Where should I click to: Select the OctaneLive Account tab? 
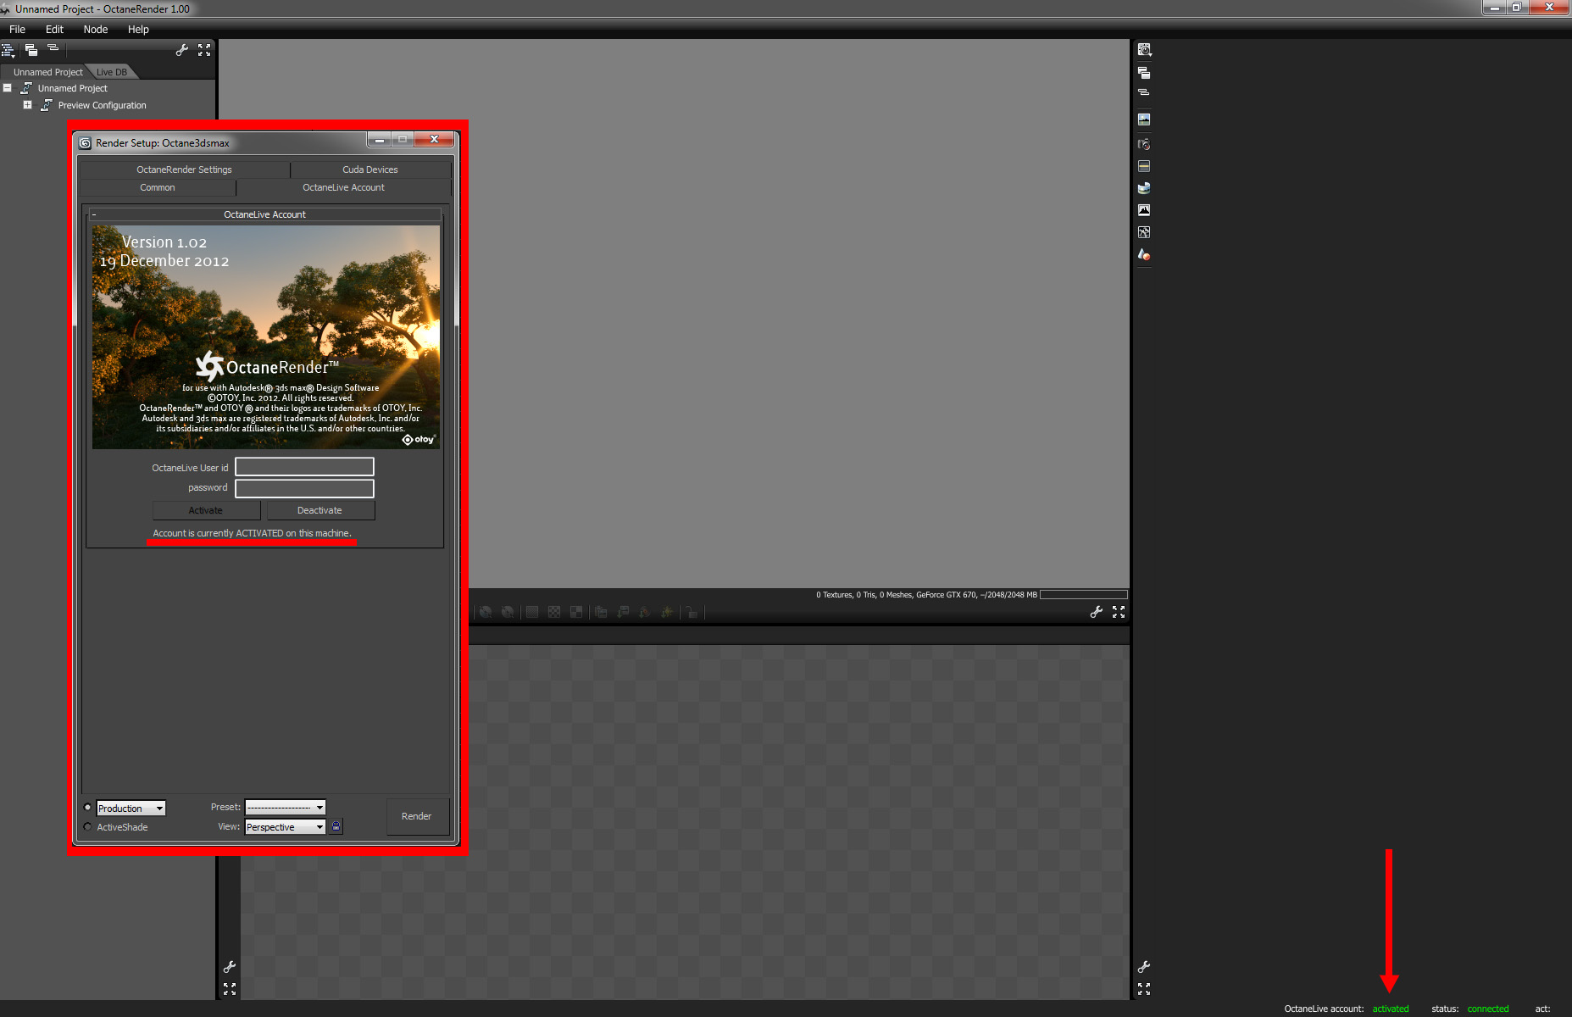tap(343, 187)
